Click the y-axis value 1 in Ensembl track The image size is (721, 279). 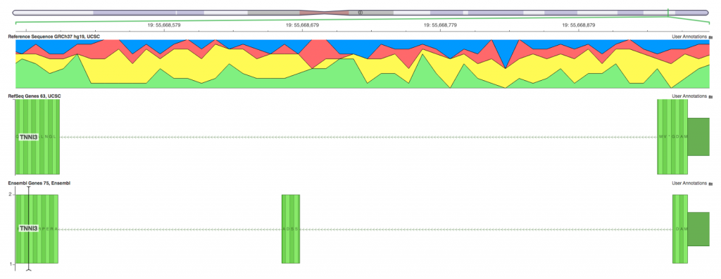pos(10,264)
